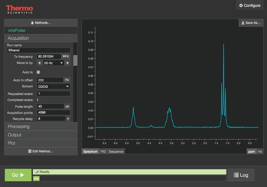
Task: Open the Solvent CDCl3 dropdown
Action: click(53, 86)
